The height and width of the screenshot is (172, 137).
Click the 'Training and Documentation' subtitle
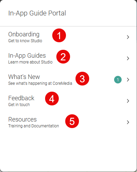[33, 126]
